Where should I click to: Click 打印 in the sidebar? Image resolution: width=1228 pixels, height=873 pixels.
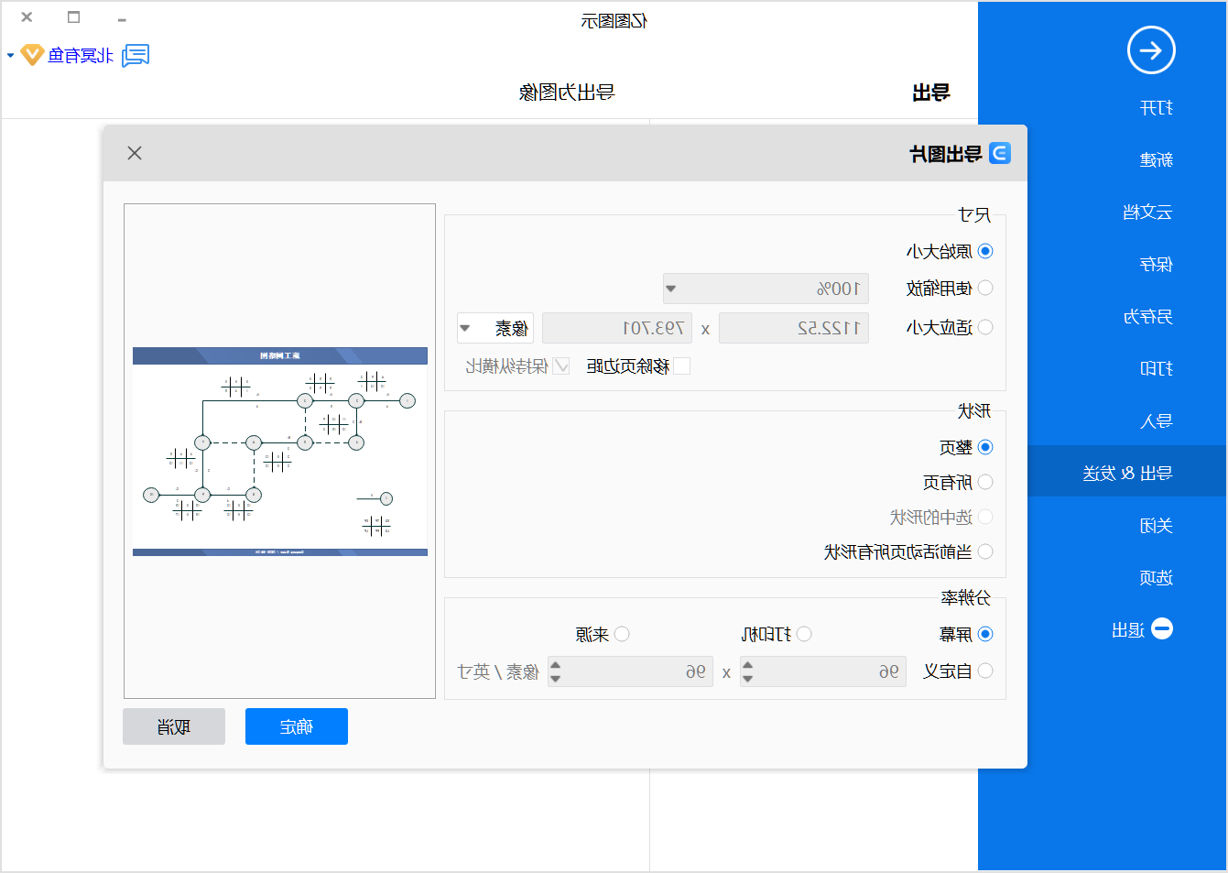(x=1157, y=369)
